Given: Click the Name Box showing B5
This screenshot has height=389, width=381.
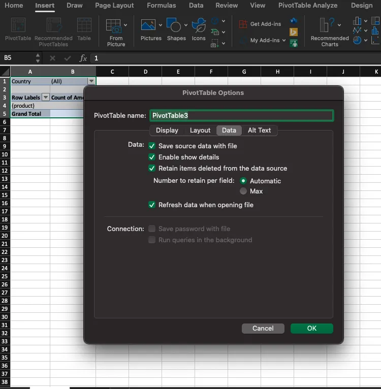Looking at the screenshot, I should [x=17, y=58].
